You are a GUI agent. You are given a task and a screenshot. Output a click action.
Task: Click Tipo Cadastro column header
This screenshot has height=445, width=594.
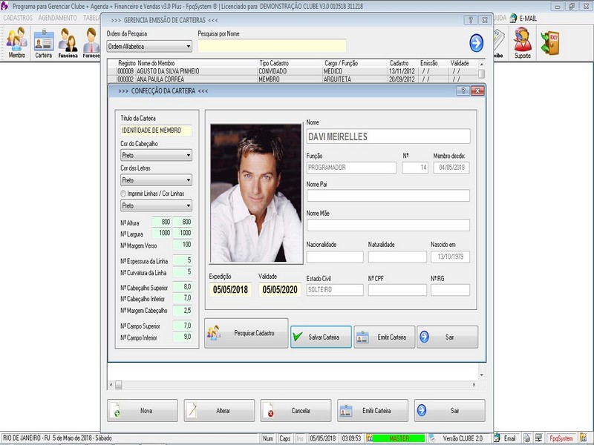pos(274,63)
